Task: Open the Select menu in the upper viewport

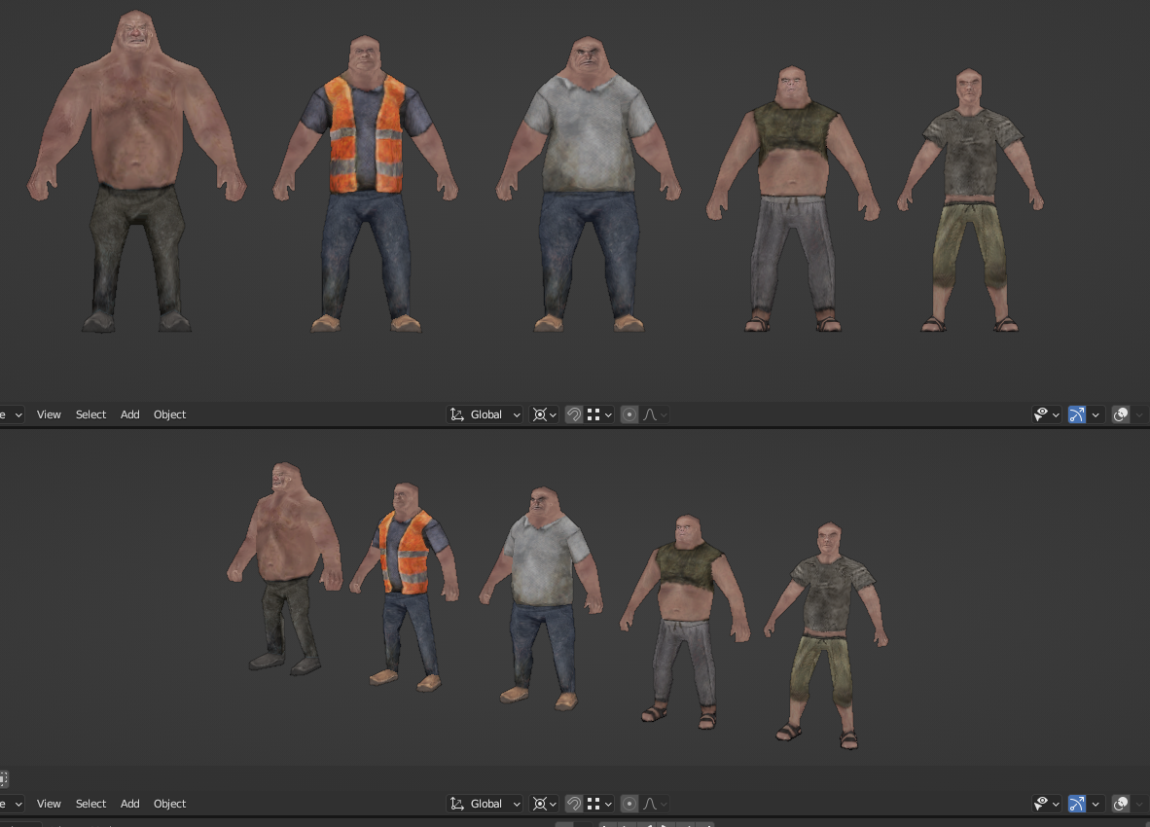Action: point(90,414)
